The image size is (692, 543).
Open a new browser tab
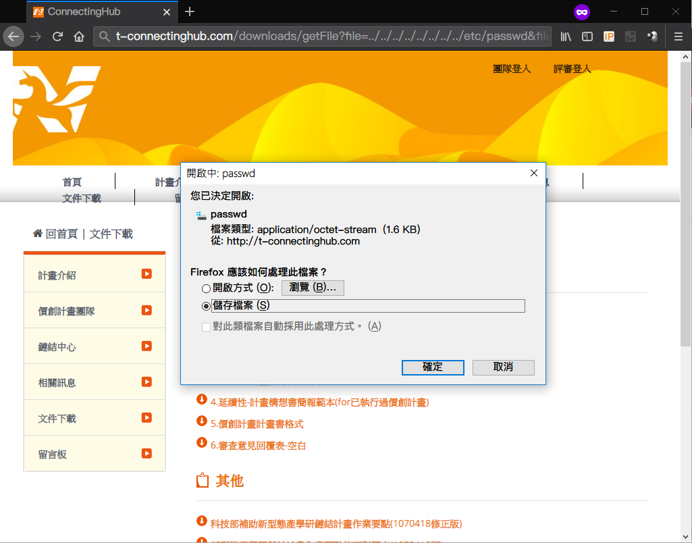coord(190,11)
